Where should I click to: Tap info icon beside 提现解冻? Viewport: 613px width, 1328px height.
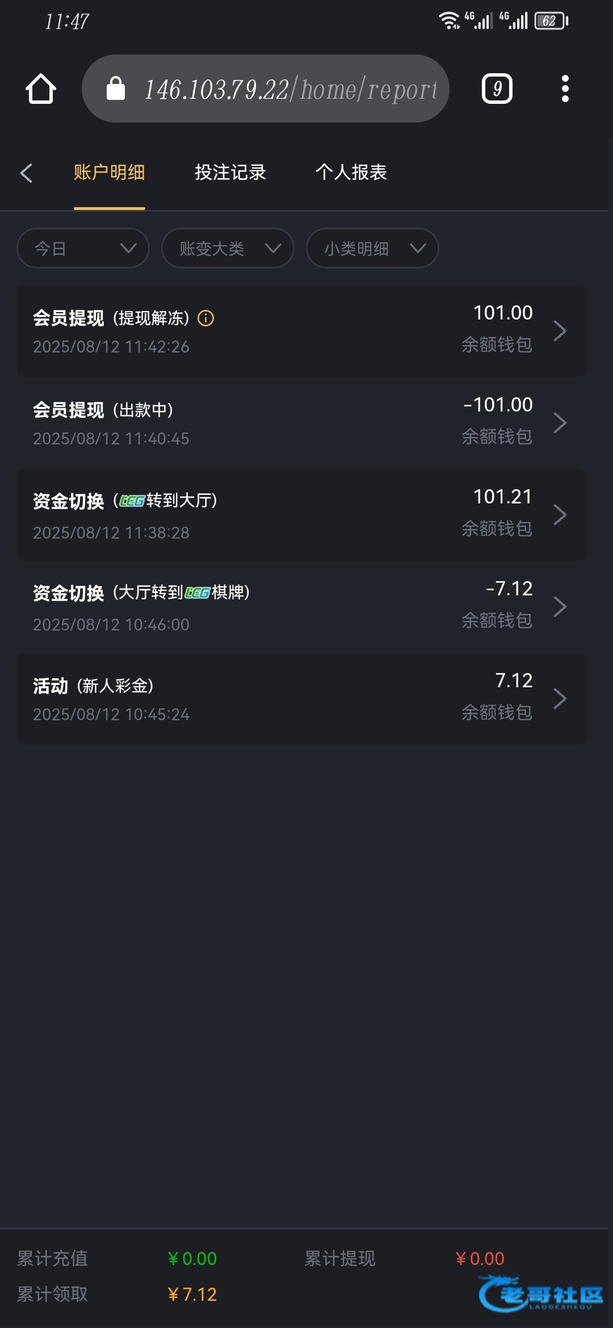(205, 318)
